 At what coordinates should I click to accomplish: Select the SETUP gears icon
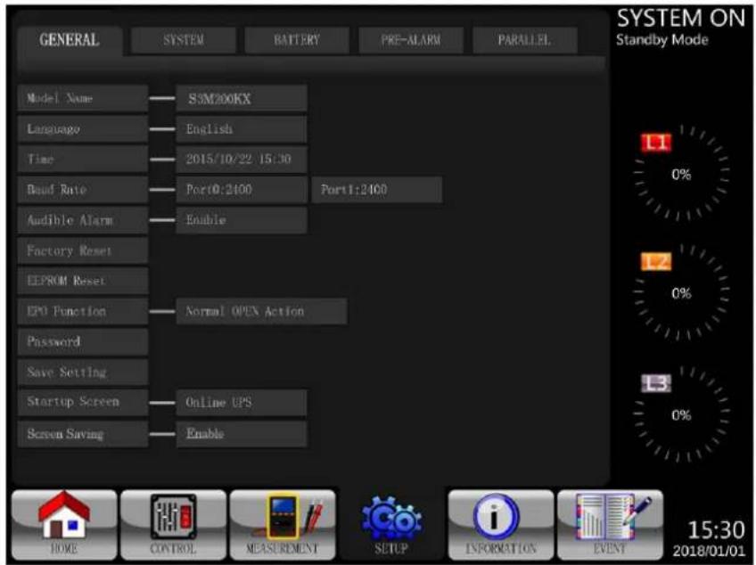click(391, 525)
